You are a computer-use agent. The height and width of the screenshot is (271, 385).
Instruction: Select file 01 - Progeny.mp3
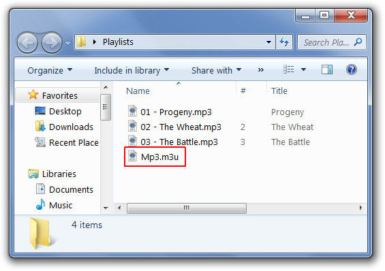pyautogui.click(x=176, y=112)
